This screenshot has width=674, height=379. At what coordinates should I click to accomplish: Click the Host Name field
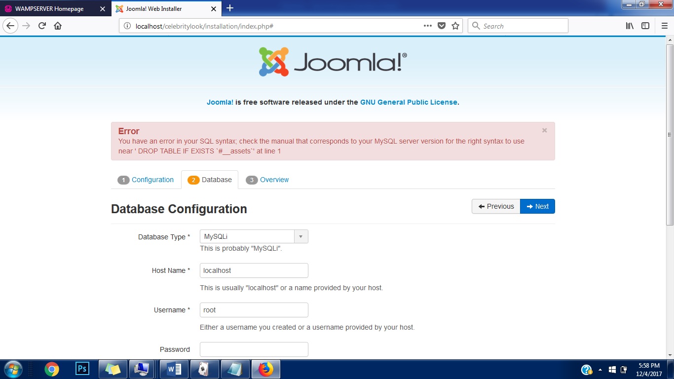254,270
